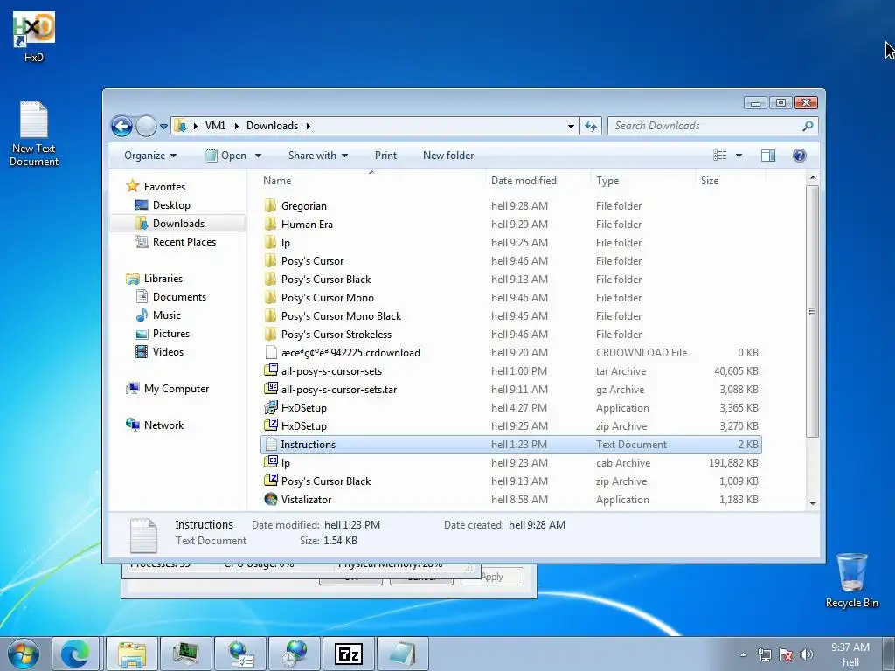Click the volume speaker tray icon
Image resolution: width=895 pixels, height=671 pixels.
807,654
